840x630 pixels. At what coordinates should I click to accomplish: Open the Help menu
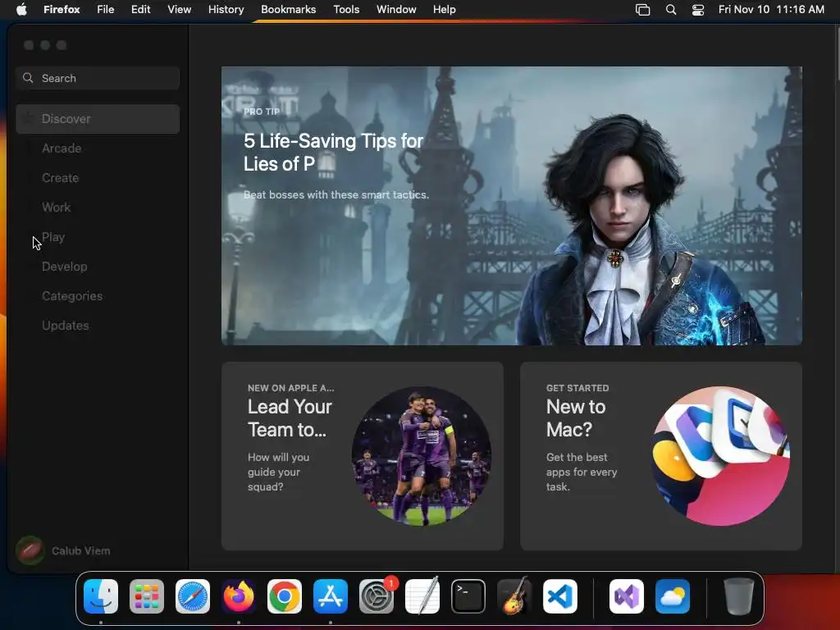click(x=445, y=9)
